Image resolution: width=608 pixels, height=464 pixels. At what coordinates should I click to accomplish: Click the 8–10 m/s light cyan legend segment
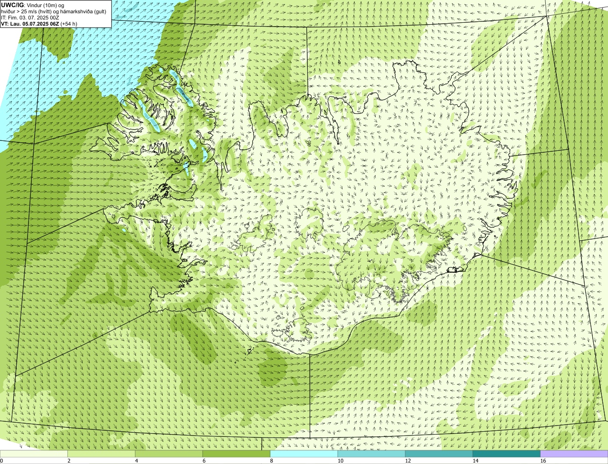click(304, 454)
